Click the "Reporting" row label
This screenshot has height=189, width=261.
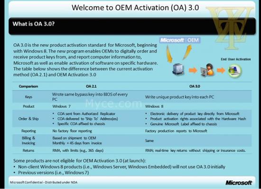coord(28,131)
